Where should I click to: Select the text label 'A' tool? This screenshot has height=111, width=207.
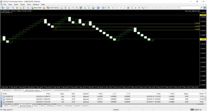click(x=135, y=8)
